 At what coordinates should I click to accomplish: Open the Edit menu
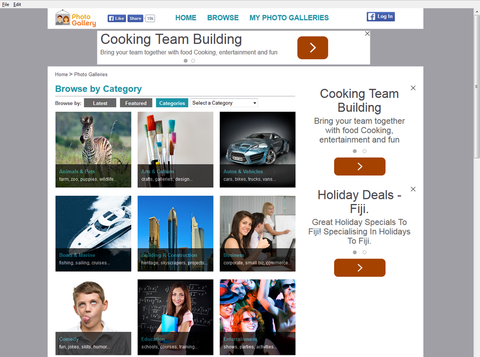pyautogui.click(x=17, y=4)
